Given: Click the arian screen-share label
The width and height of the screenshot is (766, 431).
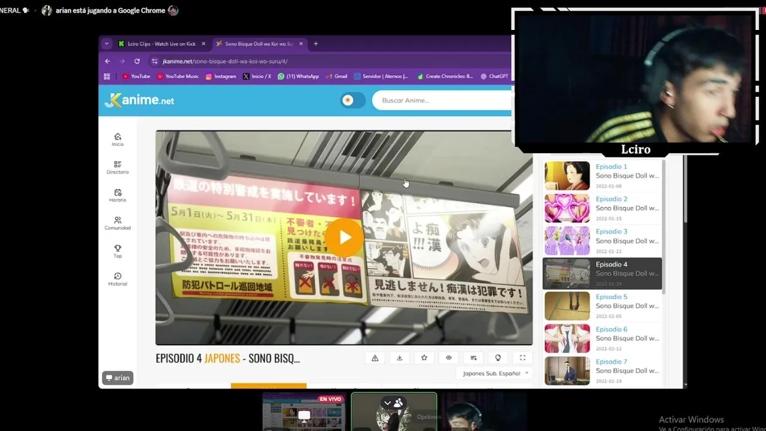Looking at the screenshot, I should pos(118,378).
